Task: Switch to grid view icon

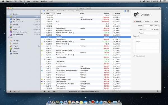Action: [x=128, y=11]
